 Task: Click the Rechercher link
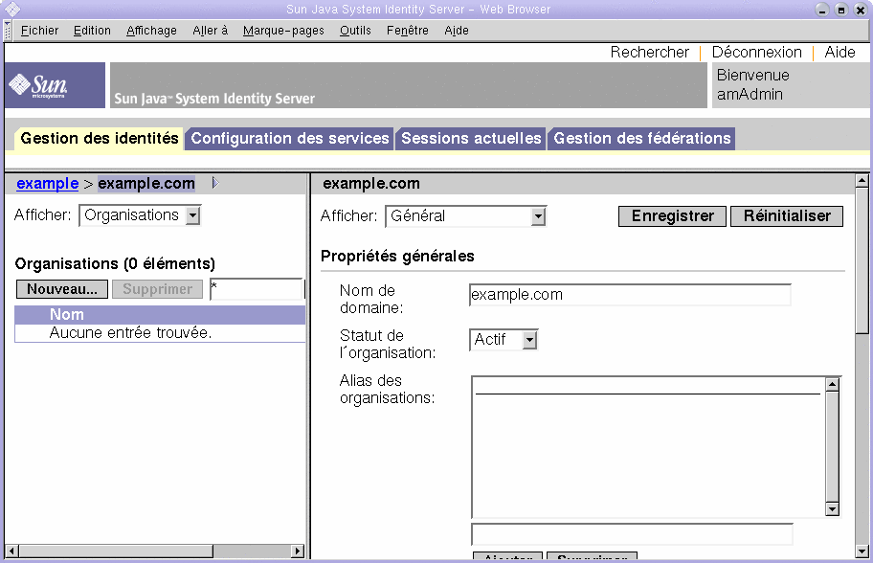coord(649,53)
